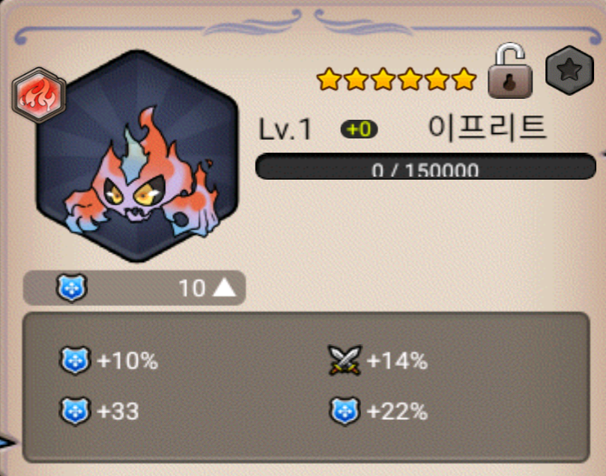606x476 pixels.
Task: Click the first gold star rating
Action: [x=329, y=79]
